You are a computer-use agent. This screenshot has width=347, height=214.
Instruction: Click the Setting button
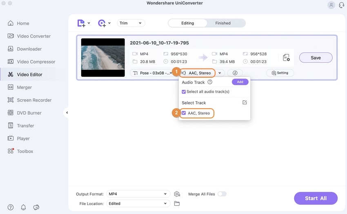[280, 73]
